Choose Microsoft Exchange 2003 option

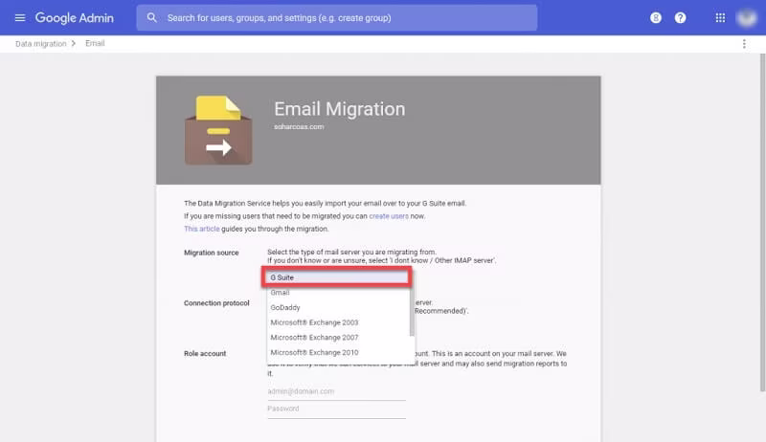(338, 322)
